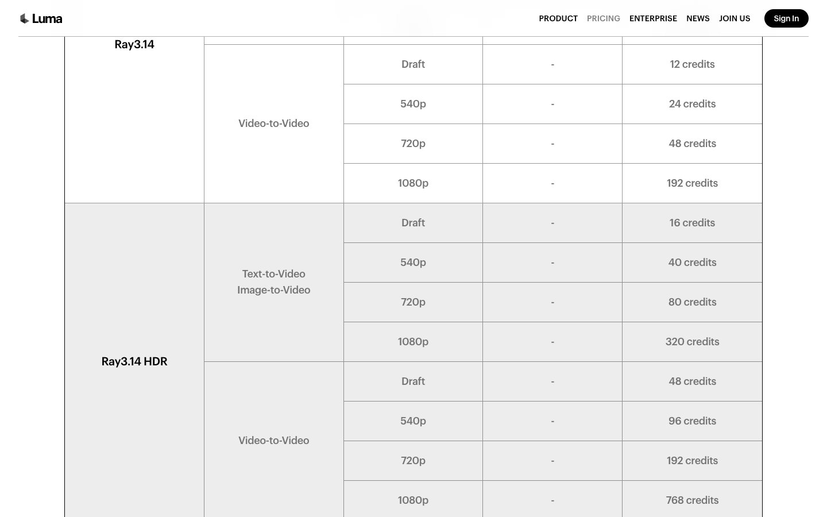Click the 80 credits value
Viewport: 827px width, 517px height.
point(692,302)
